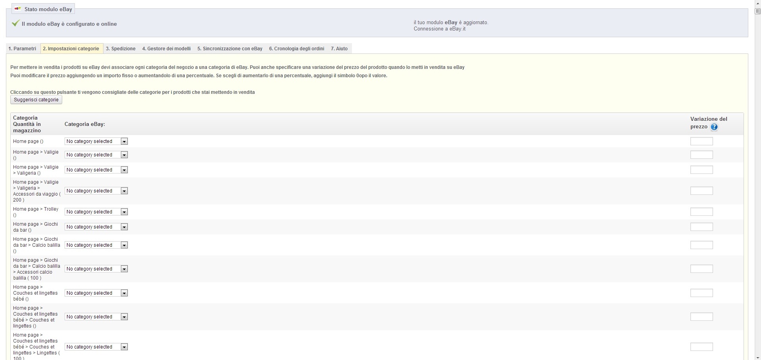Open dropdown for Giochi da bar > Calcio balilla ()
Screen dimensions: 761x360
tap(96, 245)
